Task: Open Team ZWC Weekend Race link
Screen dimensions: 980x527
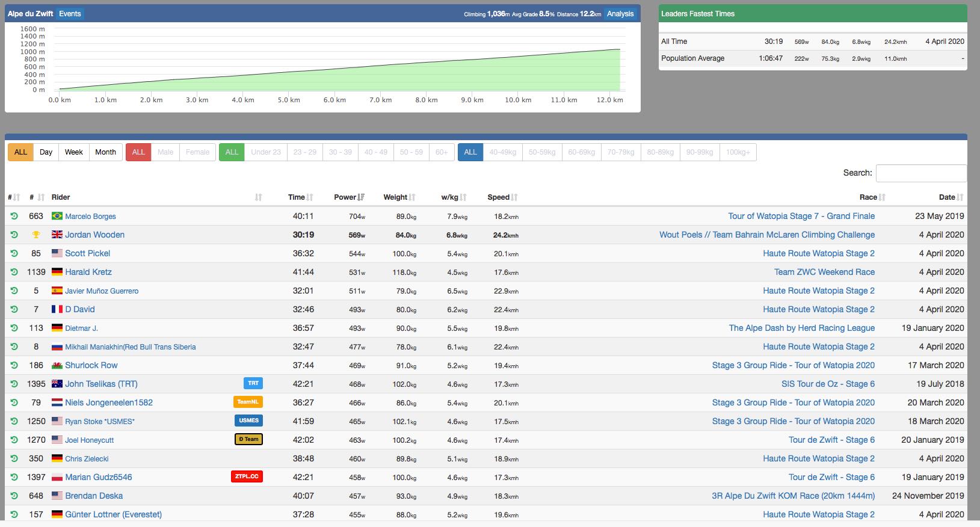Action: pyautogui.click(x=824, y=272)
